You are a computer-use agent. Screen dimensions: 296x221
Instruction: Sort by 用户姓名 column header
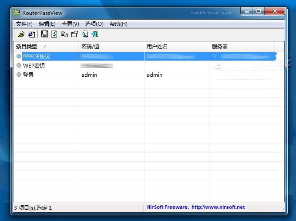177,46
